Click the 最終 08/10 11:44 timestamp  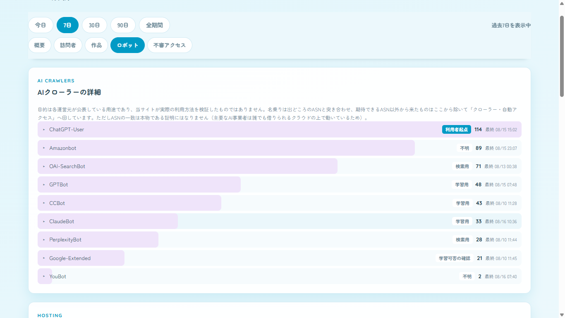tap(501, 240)
